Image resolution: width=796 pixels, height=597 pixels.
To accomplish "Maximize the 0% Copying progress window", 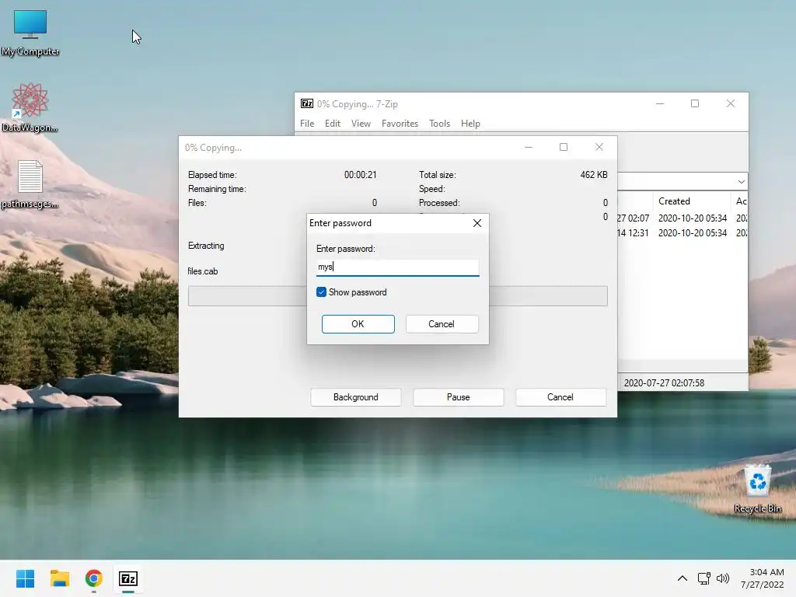I will point(564,147).
